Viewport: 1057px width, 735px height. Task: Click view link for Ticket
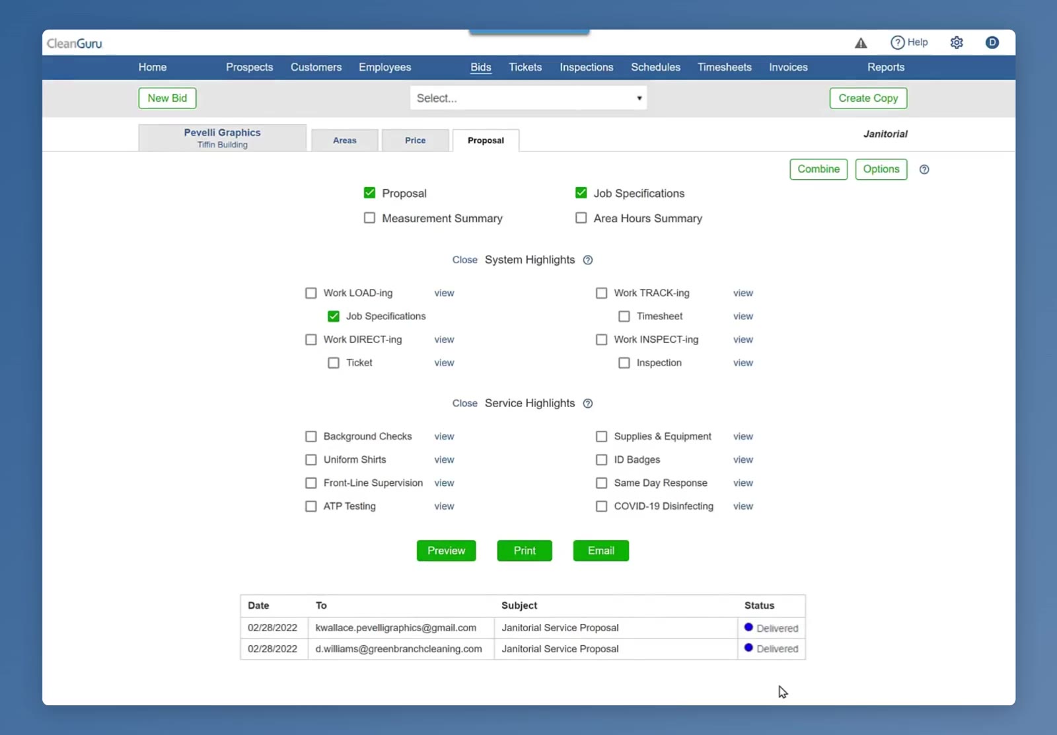[x=444, y=363]
